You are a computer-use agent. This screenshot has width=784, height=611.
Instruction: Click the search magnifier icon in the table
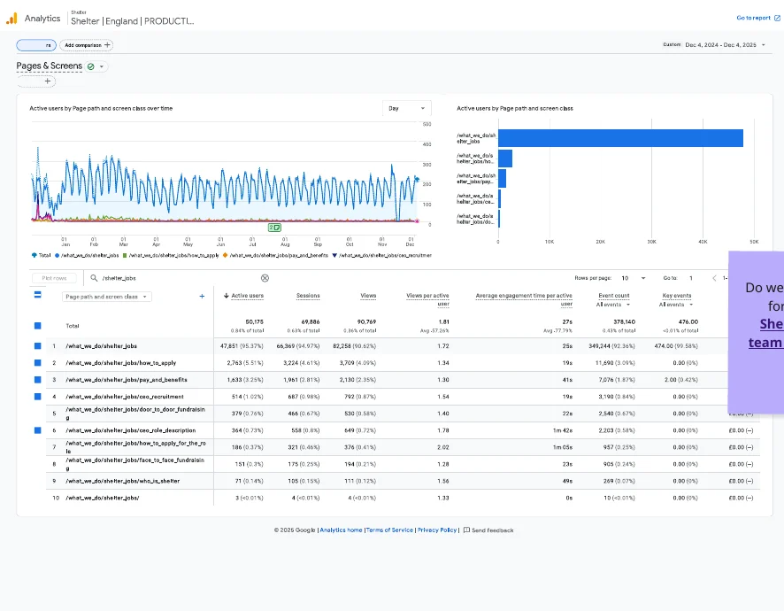coord(94,278)
